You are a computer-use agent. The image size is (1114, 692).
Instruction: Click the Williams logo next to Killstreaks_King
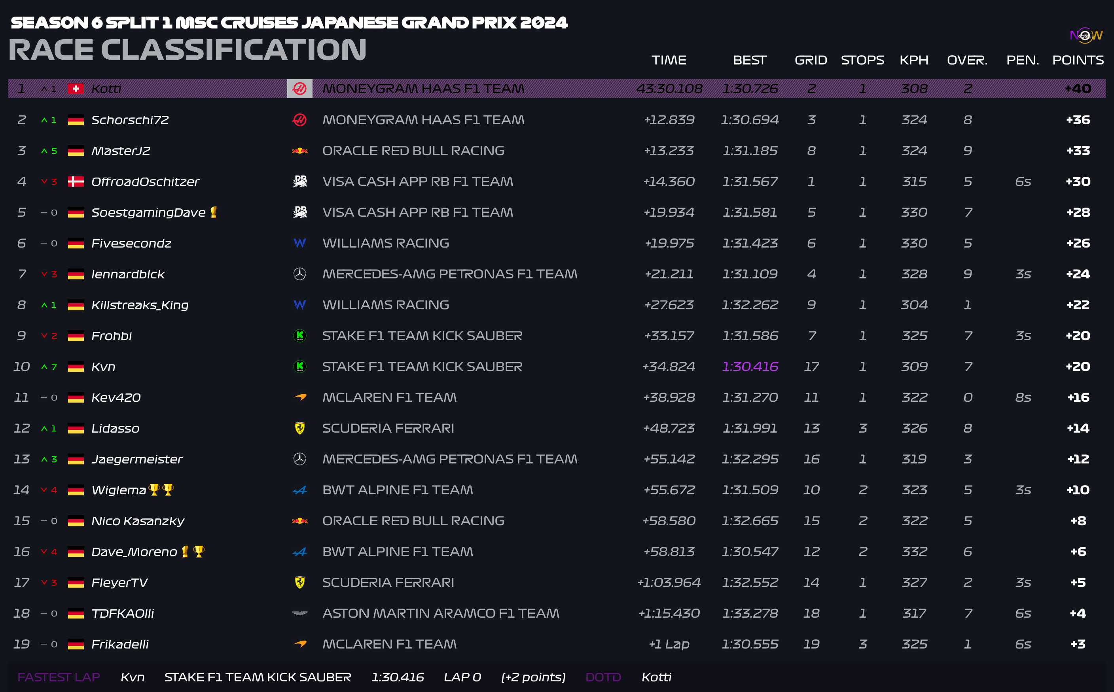(x=299, y=305)
